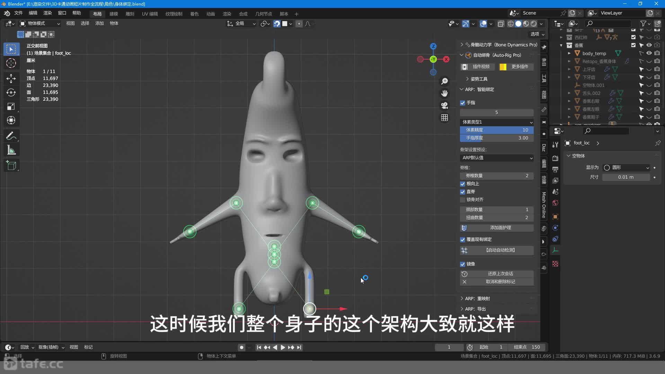Click the zoom magnifier viewport icon
The width and height of the screenshot is (665, 374).
click(x=444, y=81)
